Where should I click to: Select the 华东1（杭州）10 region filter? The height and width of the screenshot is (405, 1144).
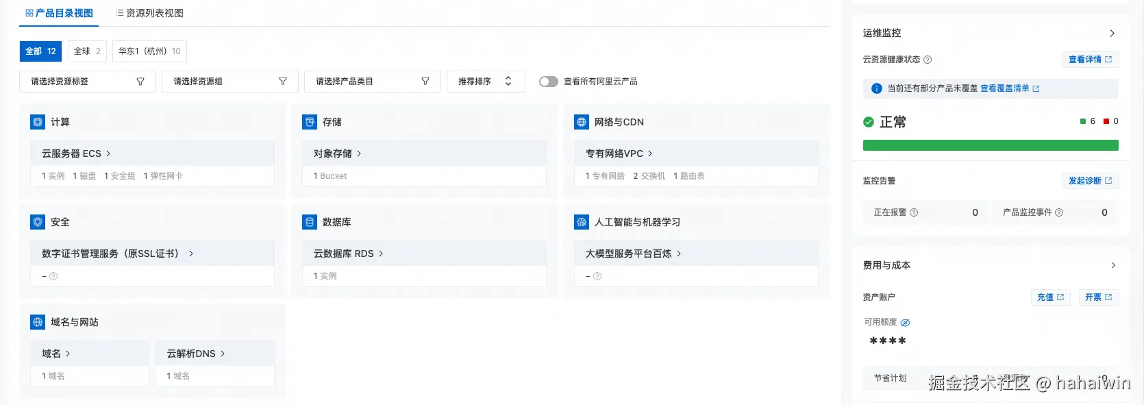pyautogui.click(x=149, y=51)
